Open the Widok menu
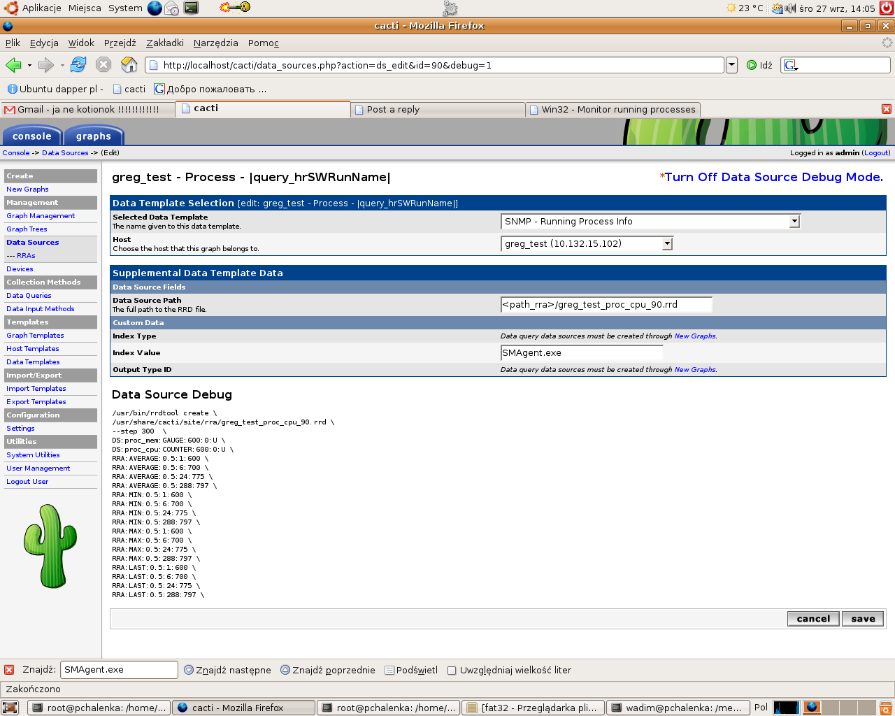 click(x=81, y=43)
